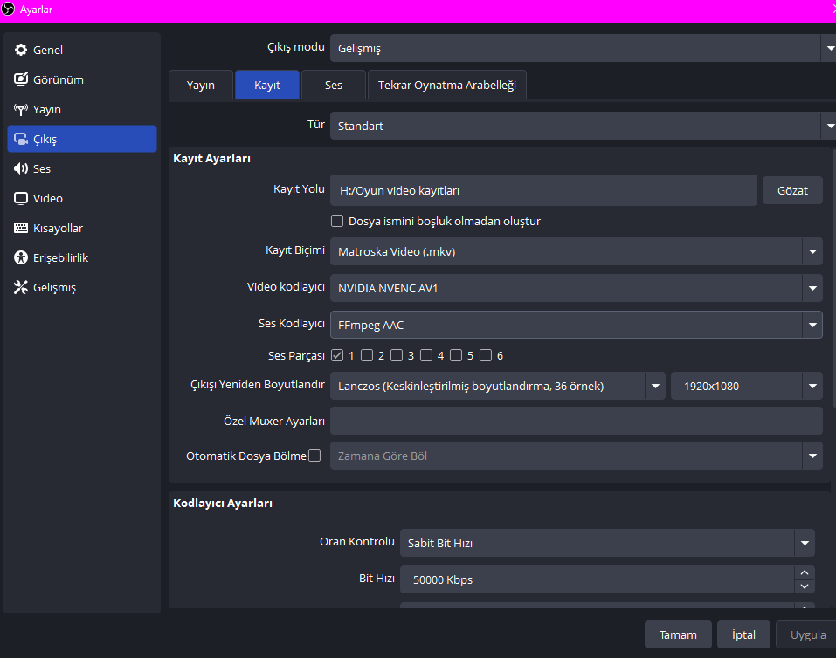Click the Kısayollar keyboard icon
This screenshot has width=836, height=658.
[21, 228]
